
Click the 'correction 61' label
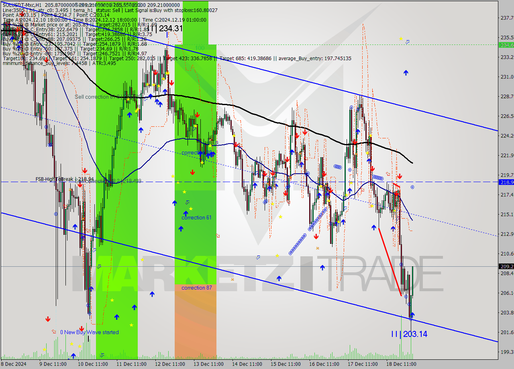click(x=196, y=218)
